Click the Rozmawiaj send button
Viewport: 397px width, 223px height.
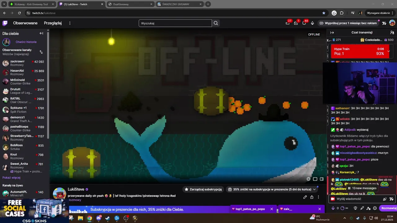pos(388,208)
